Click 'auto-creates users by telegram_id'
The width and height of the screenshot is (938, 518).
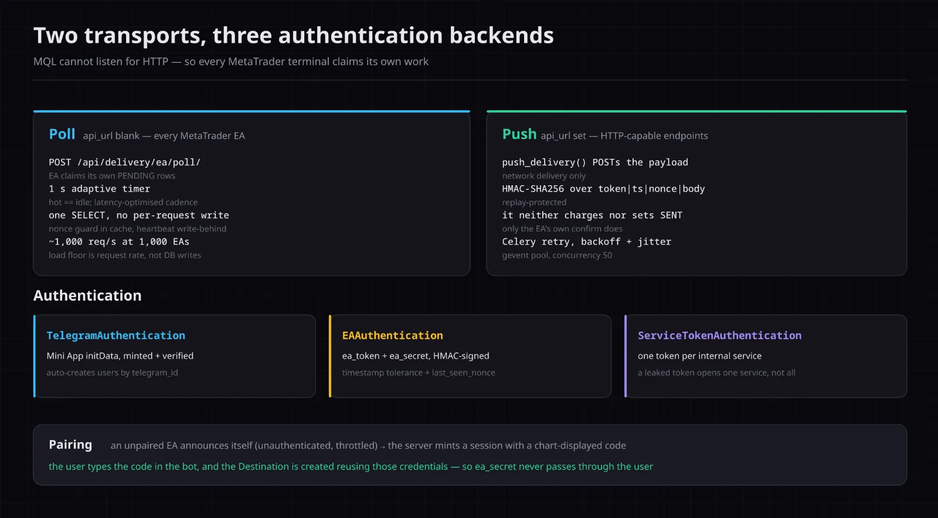pos(112,373)
